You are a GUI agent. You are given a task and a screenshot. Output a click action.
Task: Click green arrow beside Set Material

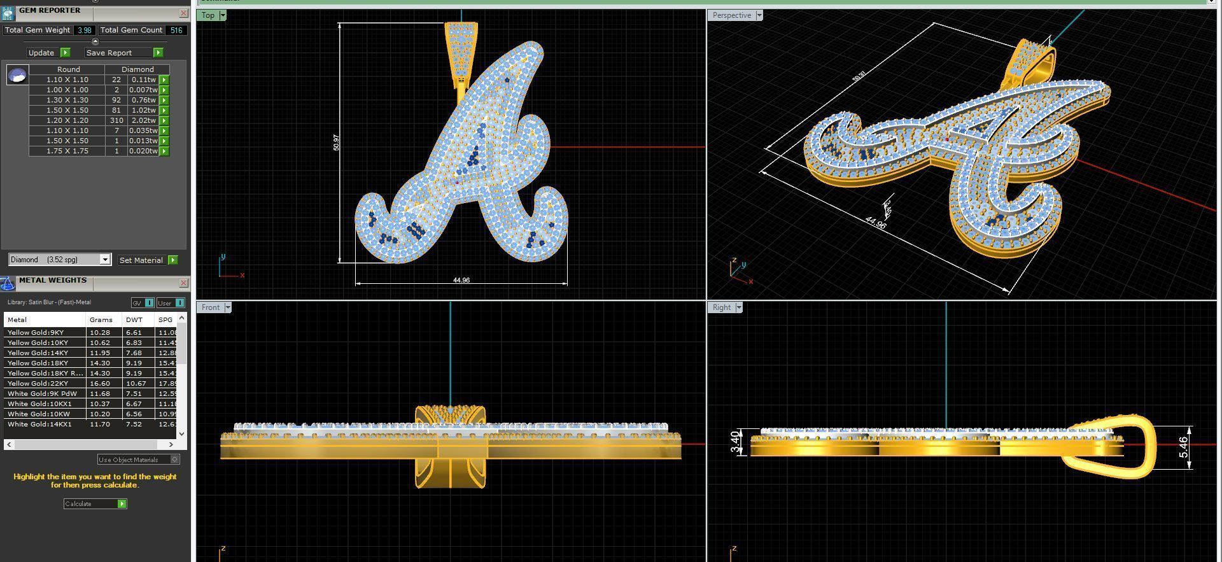(x=173, y=260)
